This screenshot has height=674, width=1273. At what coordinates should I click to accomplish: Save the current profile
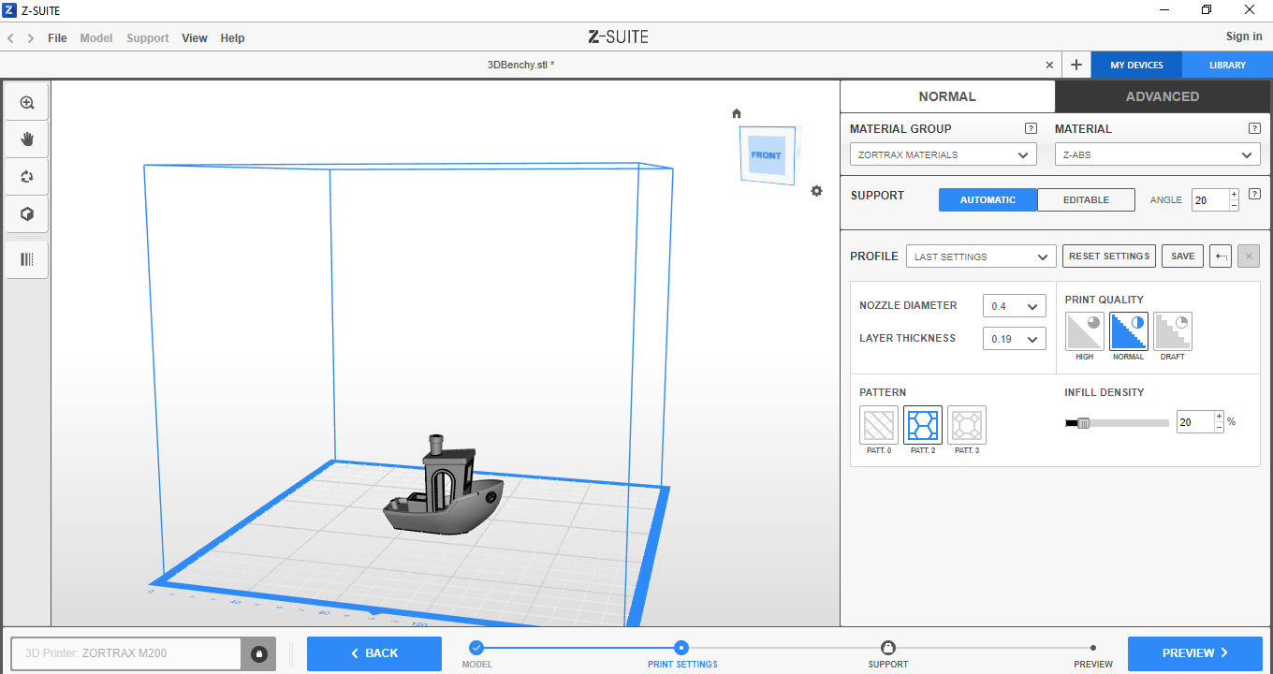1183,256
